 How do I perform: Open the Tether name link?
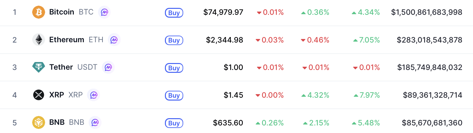click(x=61, y=67)
